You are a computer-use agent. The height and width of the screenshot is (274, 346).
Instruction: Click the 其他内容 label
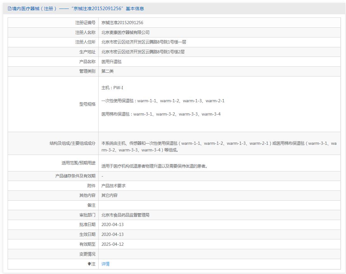pos(87,195)
